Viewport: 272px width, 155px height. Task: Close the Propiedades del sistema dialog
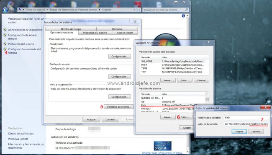[x=135, y=21]
